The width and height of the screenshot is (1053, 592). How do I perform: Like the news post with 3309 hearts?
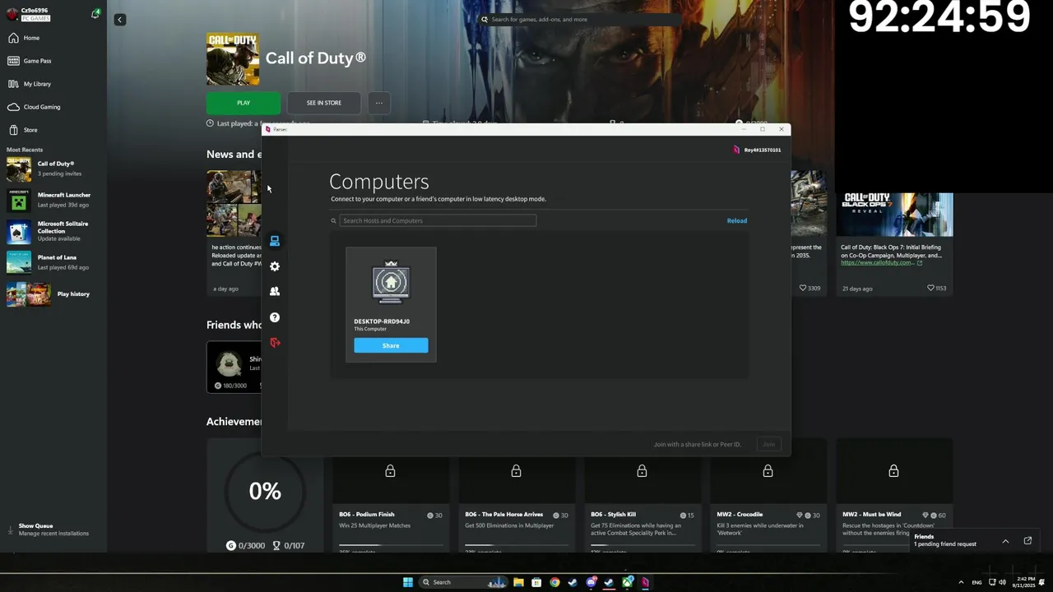[810, 288]
